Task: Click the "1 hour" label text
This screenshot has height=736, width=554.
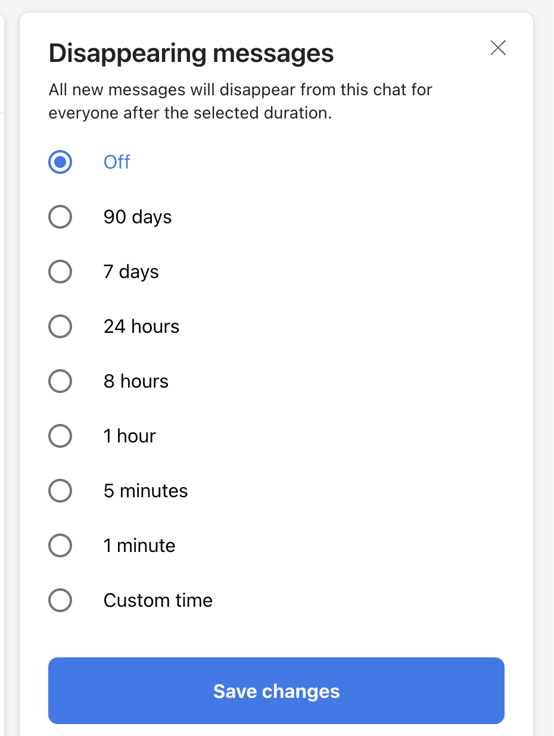Action: coord(129,436)
